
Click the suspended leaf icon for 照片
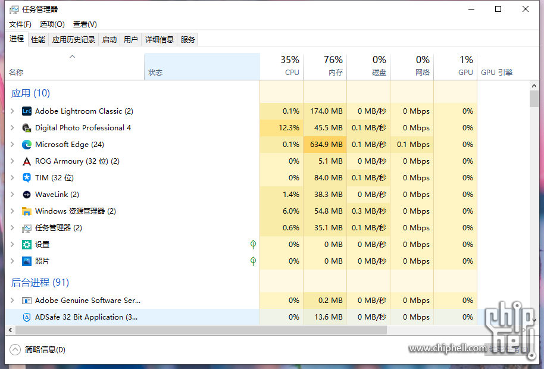click(254, 261)
